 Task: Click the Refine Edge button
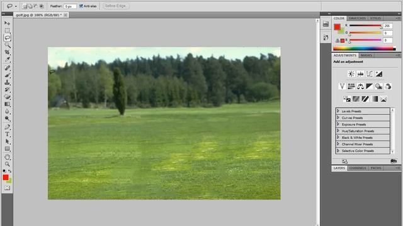click(x=116, y=6)
